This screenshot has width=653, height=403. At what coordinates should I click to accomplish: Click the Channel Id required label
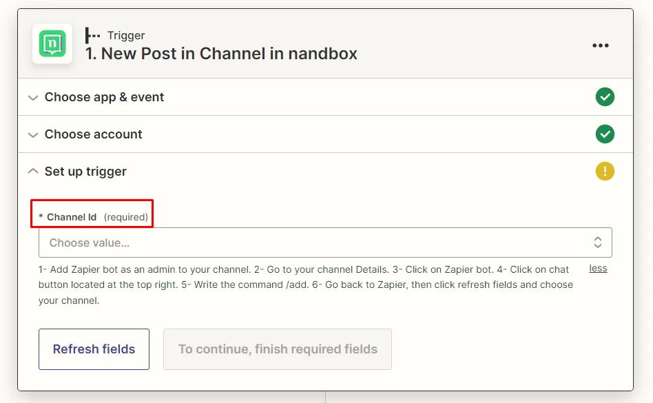tap(93, 217)
